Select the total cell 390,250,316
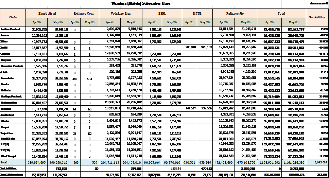The height and width of the screenshot is (178, 329). (x=58, y=162)
